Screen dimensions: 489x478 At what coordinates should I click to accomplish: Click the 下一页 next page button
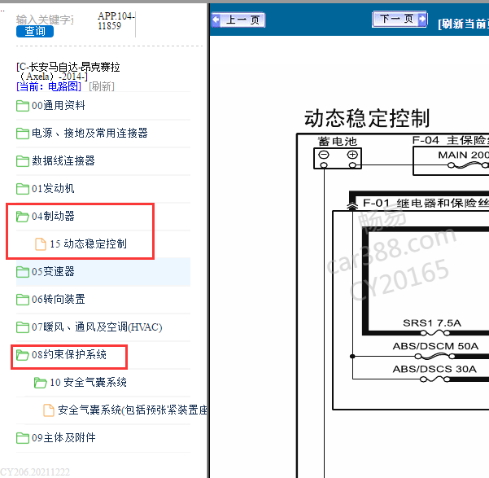(x=399, y=19)
